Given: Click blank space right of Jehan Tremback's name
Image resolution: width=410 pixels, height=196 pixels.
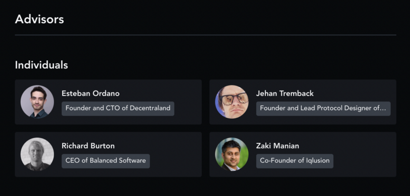Looking at the screenshot, I should (353, 94).
